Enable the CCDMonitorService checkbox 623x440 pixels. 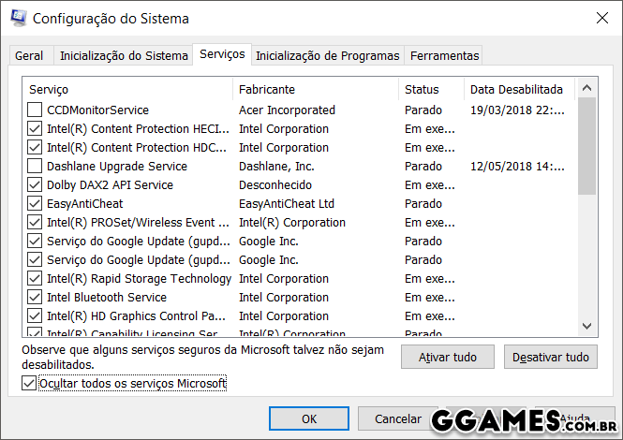pos(35,110)
